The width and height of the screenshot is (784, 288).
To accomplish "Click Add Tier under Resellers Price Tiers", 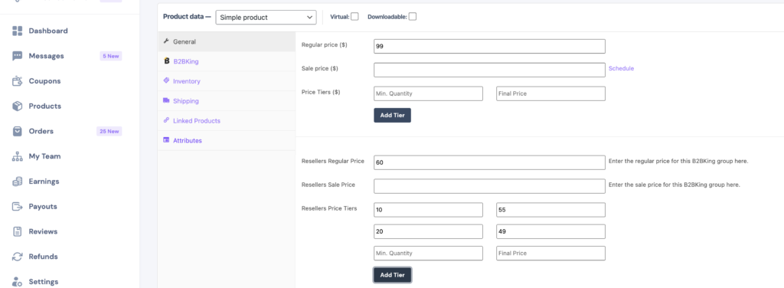I will pos(392,275).
